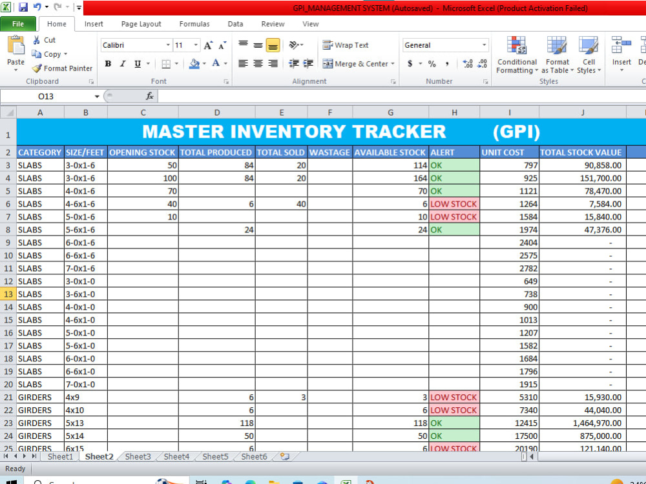Click the LOW STOCK cell in row 6

click(454, 204)
